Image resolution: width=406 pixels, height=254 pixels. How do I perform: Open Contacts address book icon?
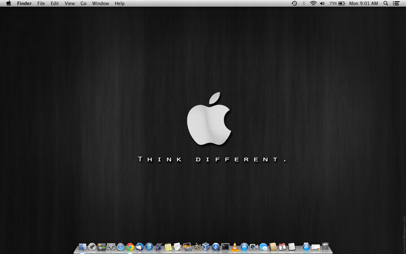pos(273,247)
